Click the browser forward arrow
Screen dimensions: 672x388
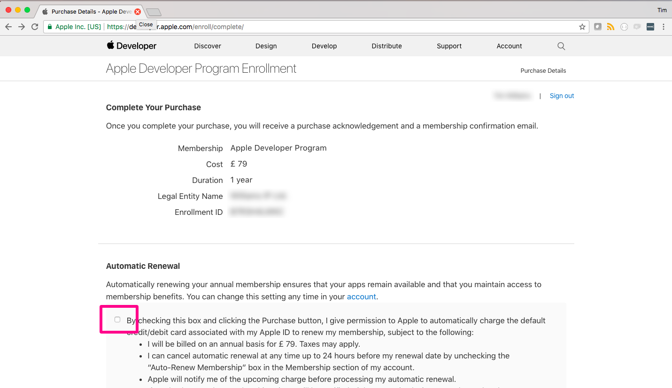pos(22,27)
